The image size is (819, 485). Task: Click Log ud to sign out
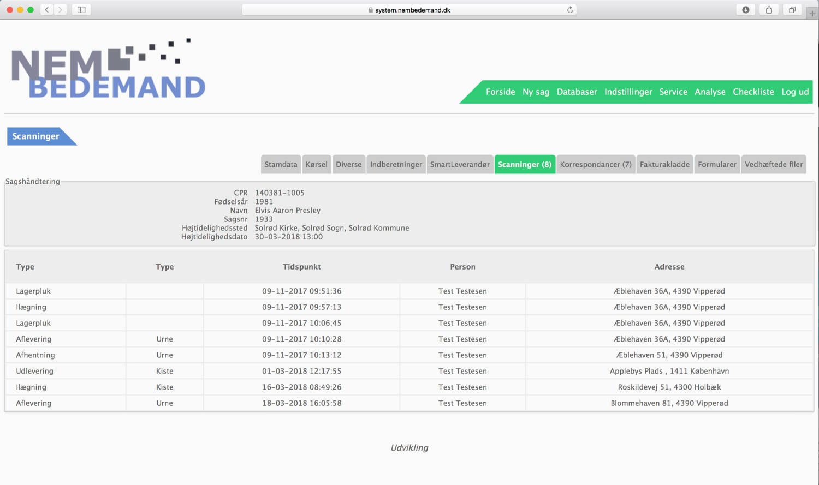pos(794,92)
